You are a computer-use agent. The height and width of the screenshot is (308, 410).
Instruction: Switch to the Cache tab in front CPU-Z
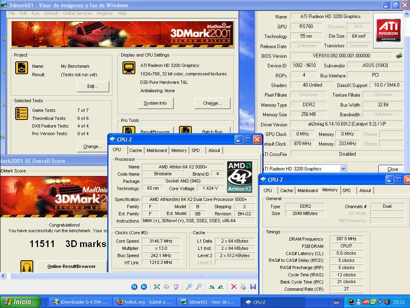[135, 150]
